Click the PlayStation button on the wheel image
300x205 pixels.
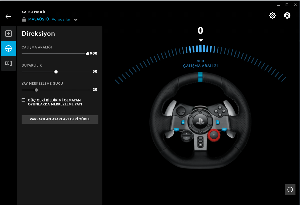[200, 121]
